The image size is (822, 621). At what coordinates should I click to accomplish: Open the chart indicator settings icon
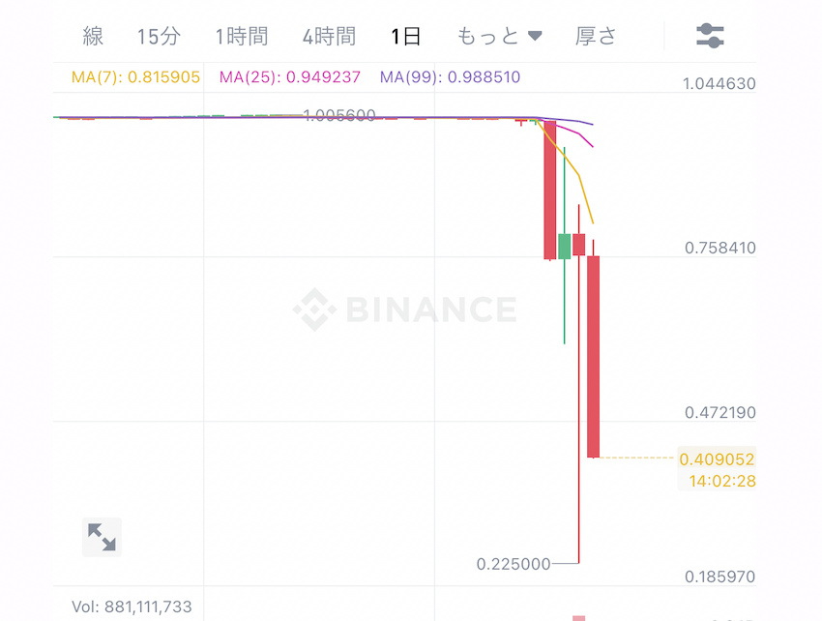tap(710, 36)
